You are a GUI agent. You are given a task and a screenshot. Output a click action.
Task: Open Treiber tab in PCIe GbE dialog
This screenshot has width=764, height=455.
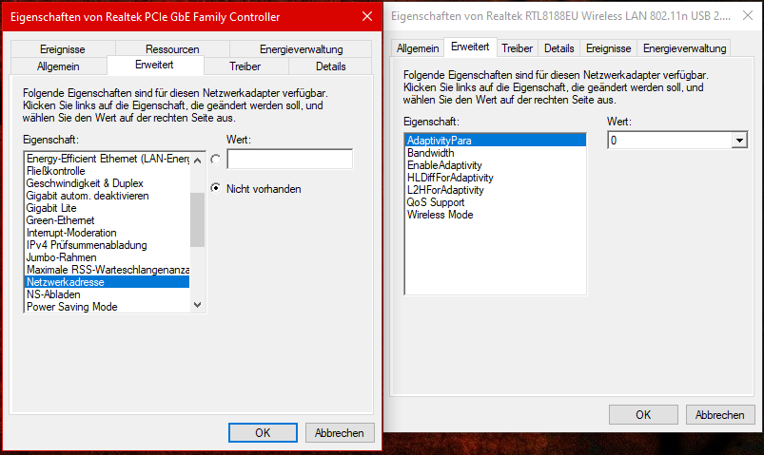tap(245, 66)
